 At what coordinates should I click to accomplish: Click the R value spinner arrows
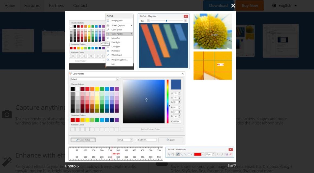[x=180, y=108]
